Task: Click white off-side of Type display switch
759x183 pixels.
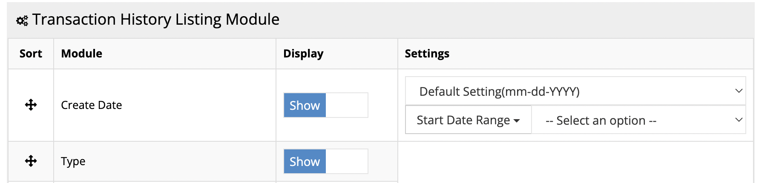Action: pos(346,161)
